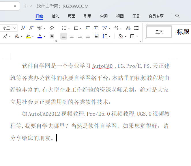Select align right
Screen dimensions: 191x166
[80, 36]
